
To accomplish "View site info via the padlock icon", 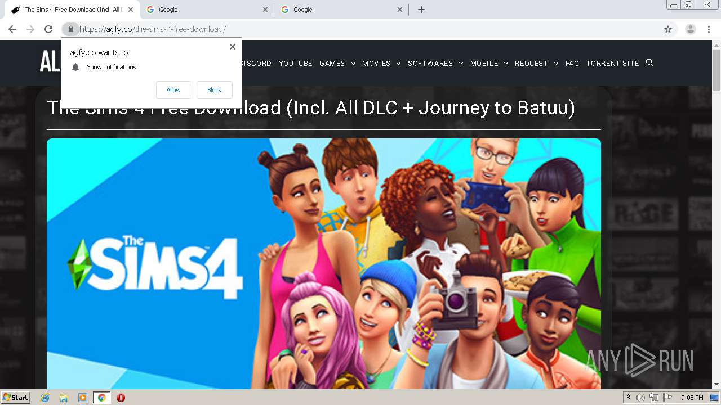I will 70,29.
